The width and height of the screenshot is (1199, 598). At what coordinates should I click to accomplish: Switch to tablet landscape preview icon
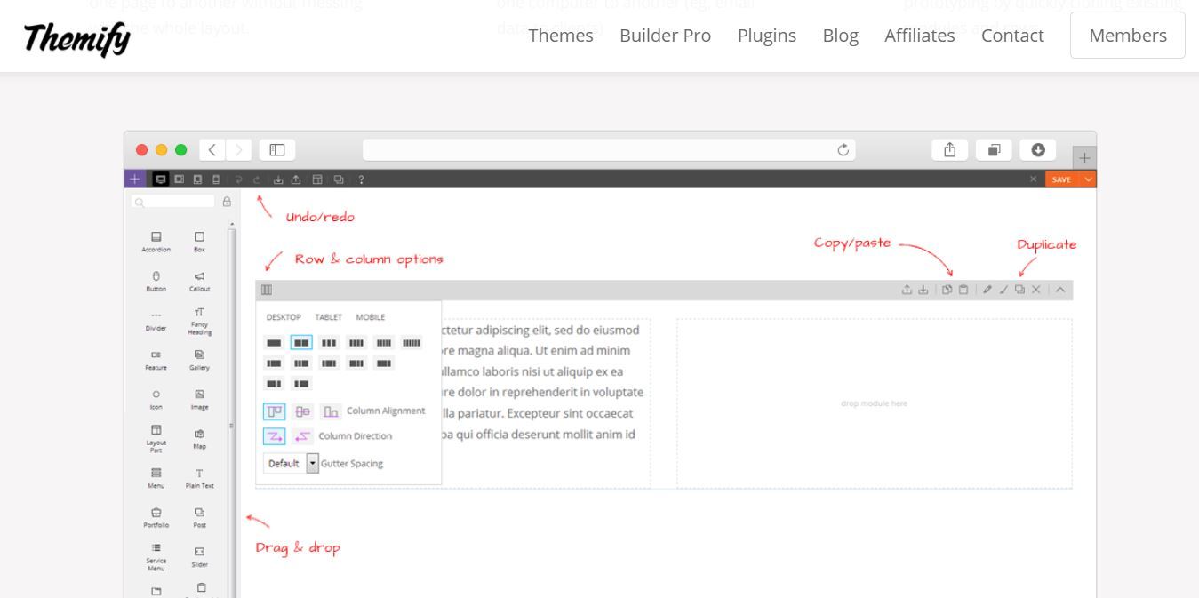coord(180,179)
